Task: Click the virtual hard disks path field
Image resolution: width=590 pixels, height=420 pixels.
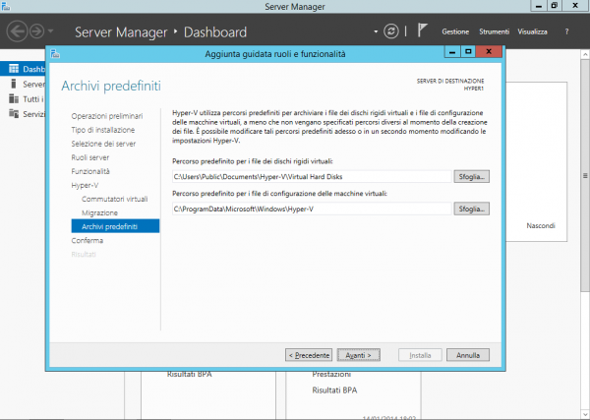Action: point(312,176)
